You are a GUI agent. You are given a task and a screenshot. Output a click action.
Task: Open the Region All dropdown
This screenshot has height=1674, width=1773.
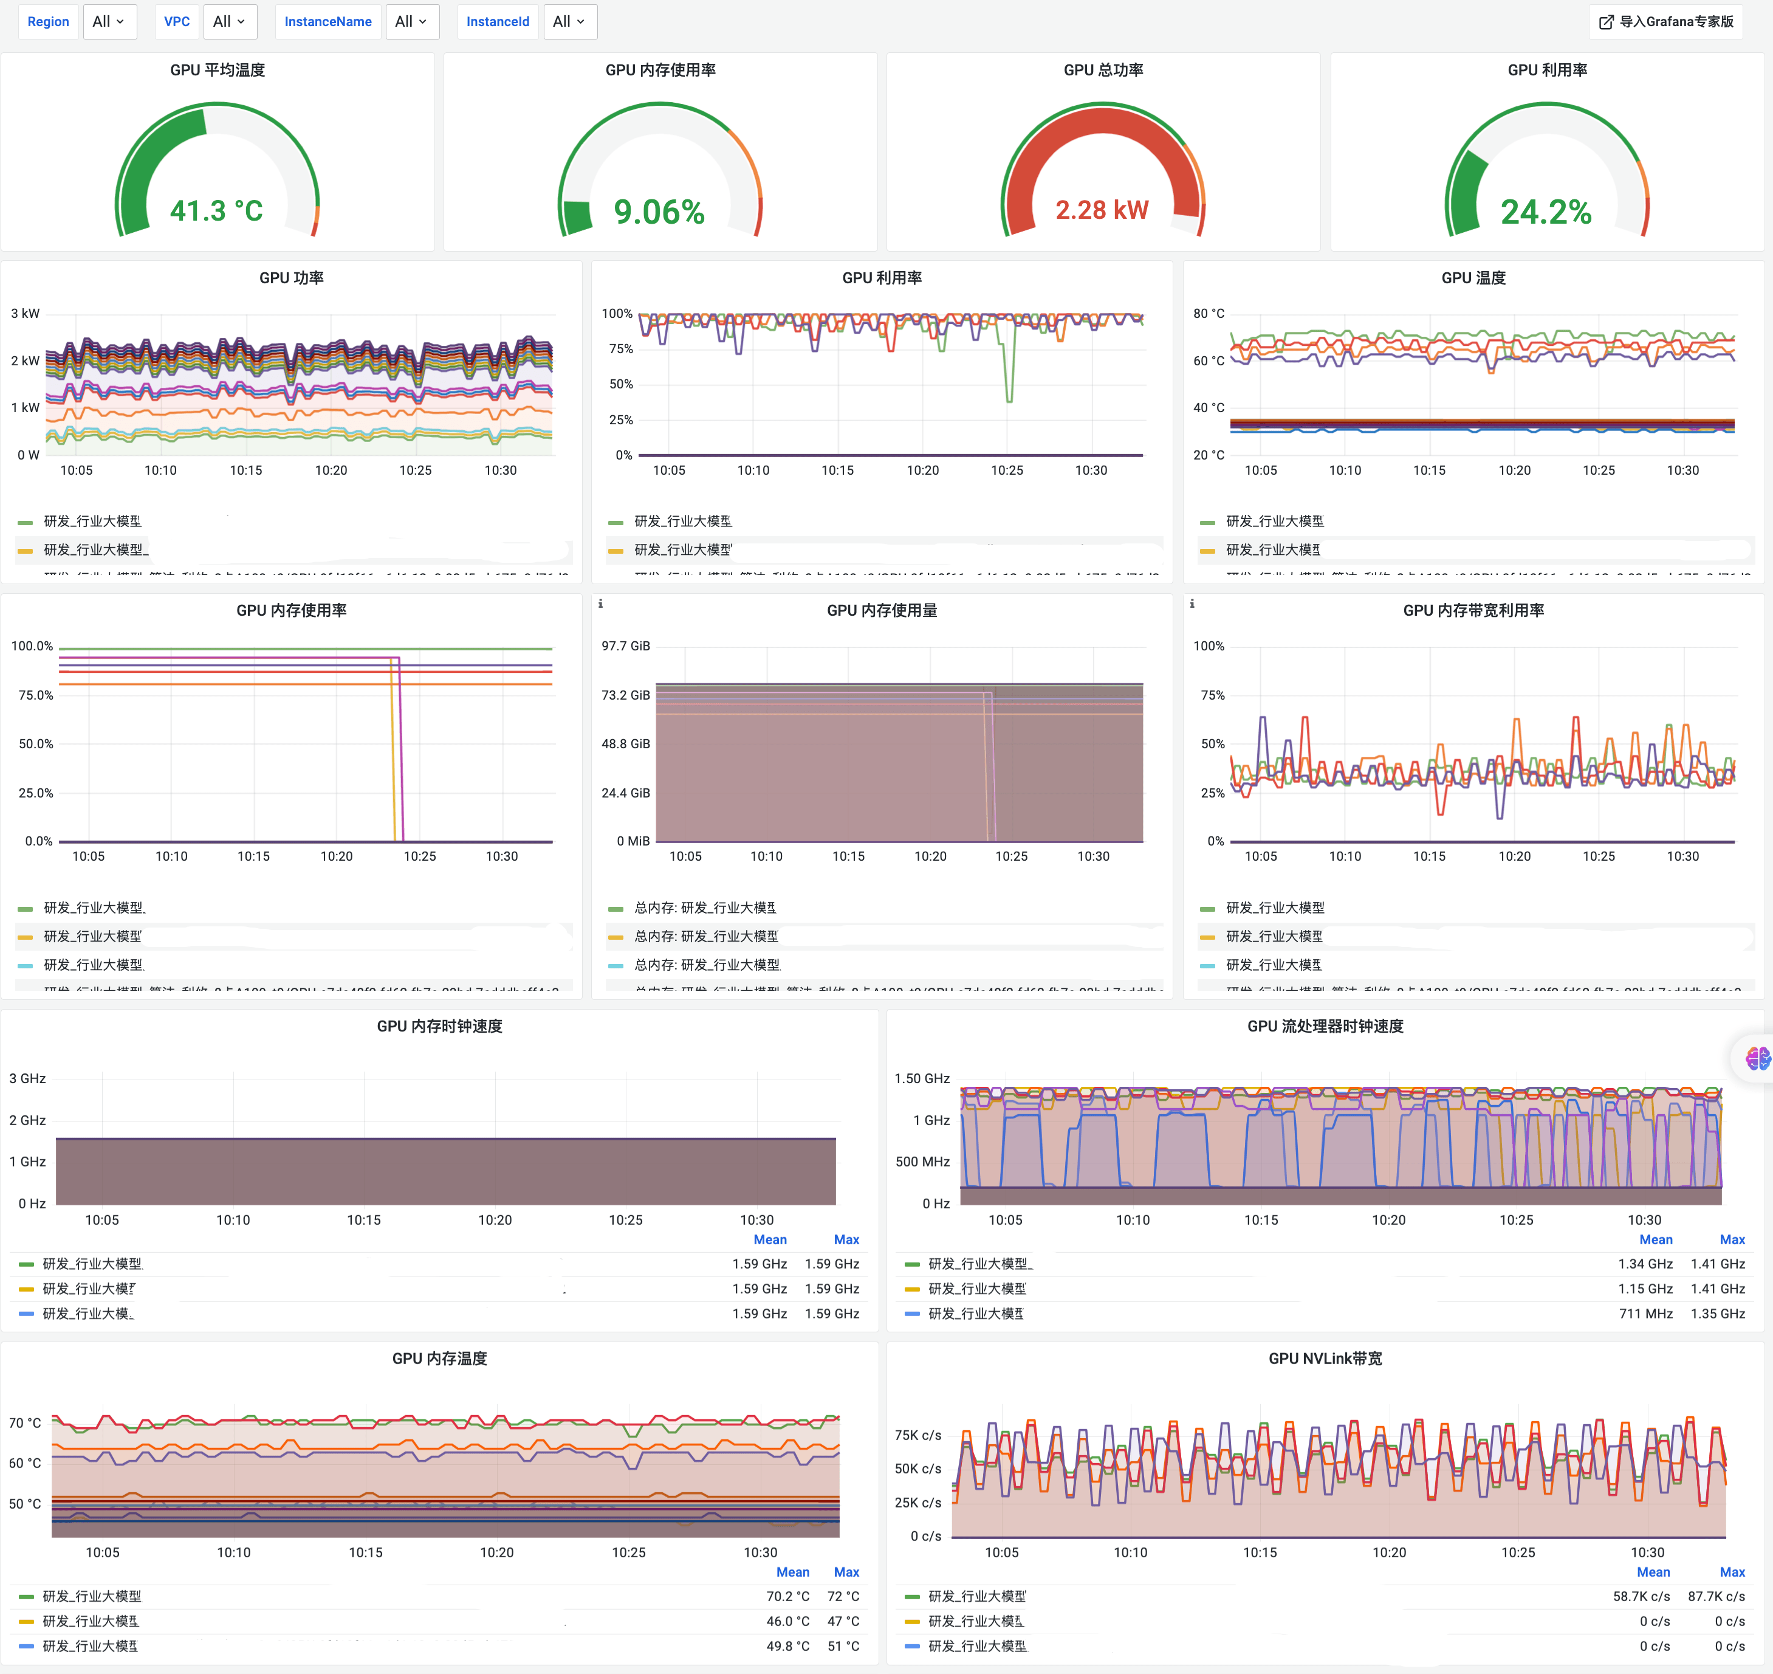[109, 21]
